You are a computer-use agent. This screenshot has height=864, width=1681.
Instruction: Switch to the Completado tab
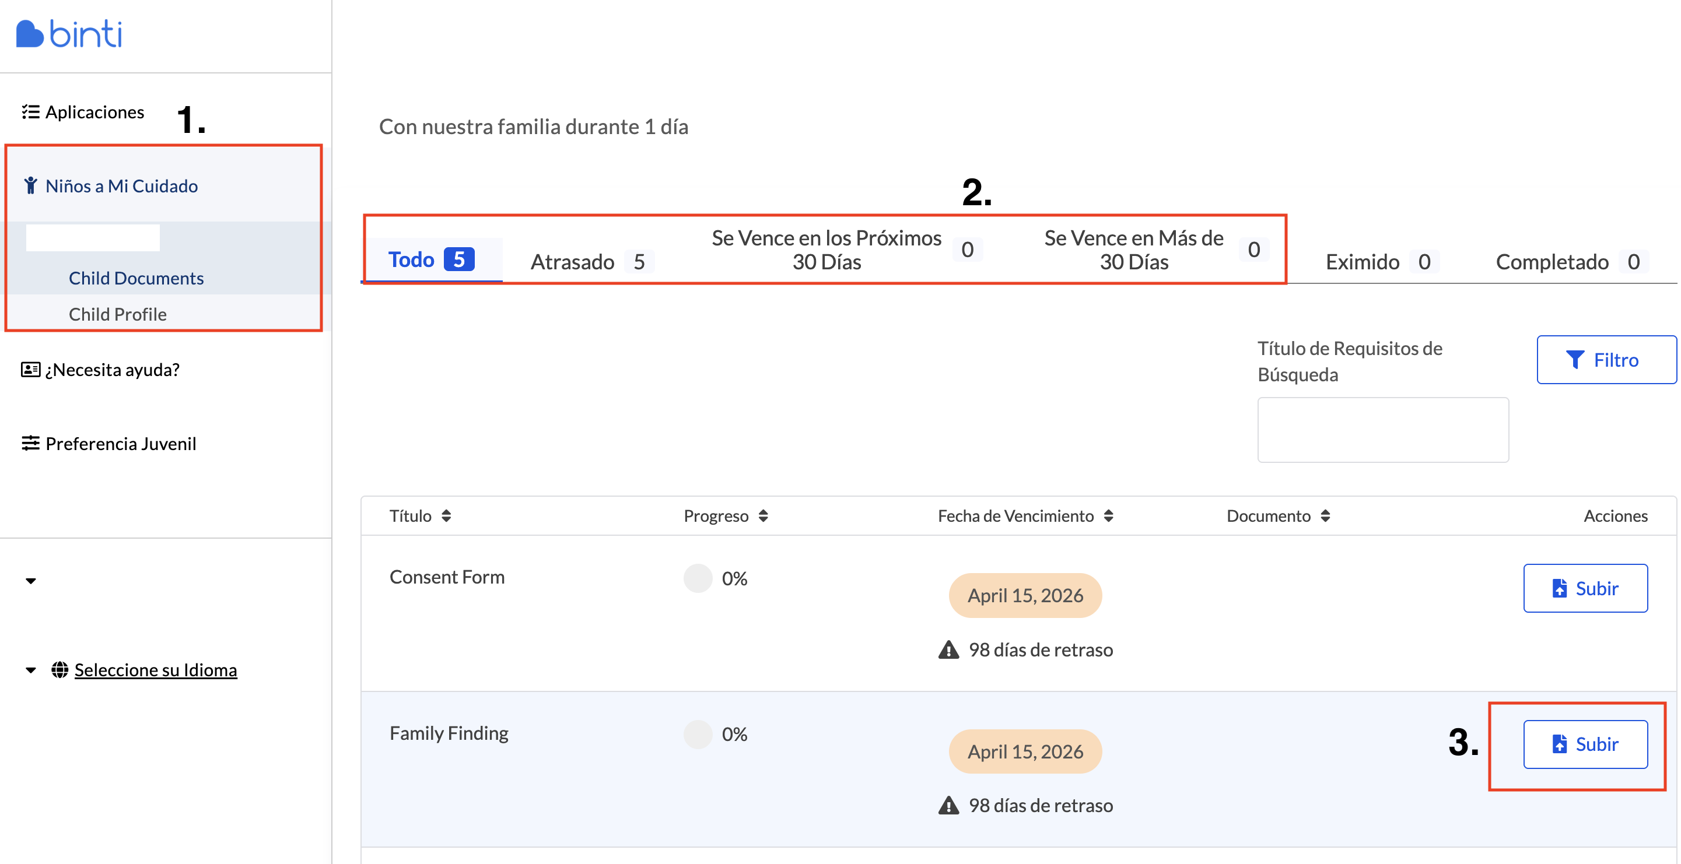1571,262
